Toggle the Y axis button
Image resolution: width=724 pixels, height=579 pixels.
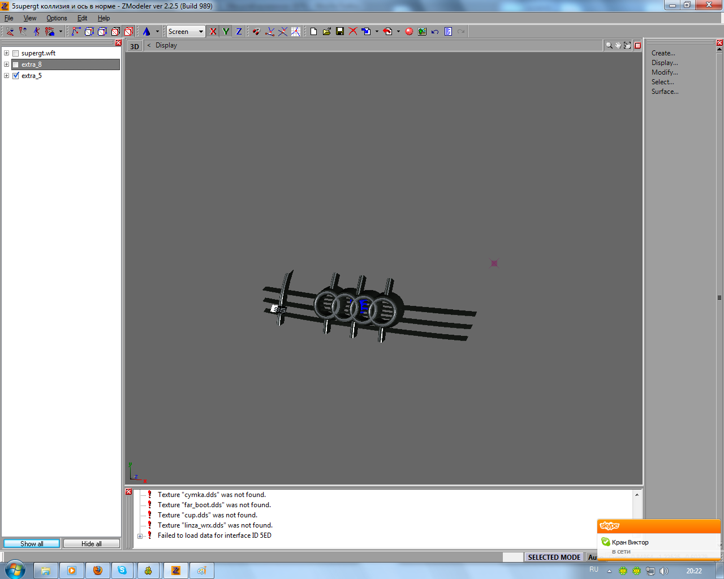pyautogui.click(x=226, y=32)
